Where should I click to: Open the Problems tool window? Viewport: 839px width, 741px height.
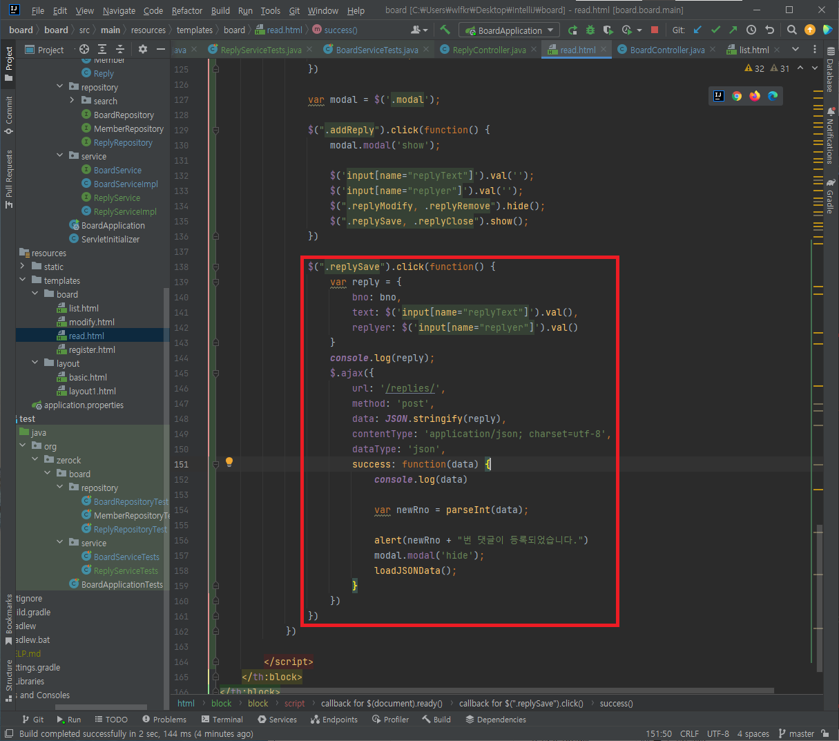coord(164,720)
